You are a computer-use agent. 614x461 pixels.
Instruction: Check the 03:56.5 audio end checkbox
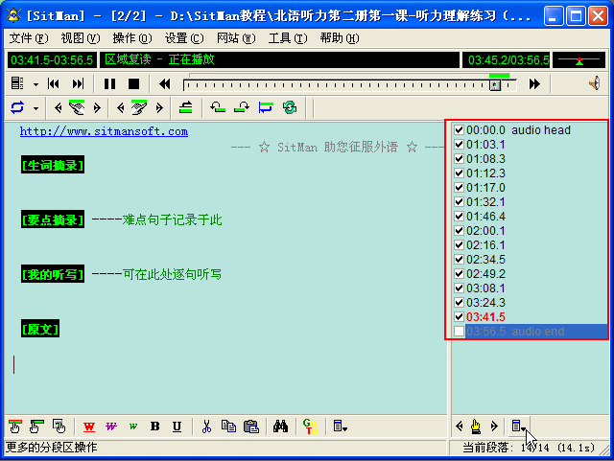(459, 331)
